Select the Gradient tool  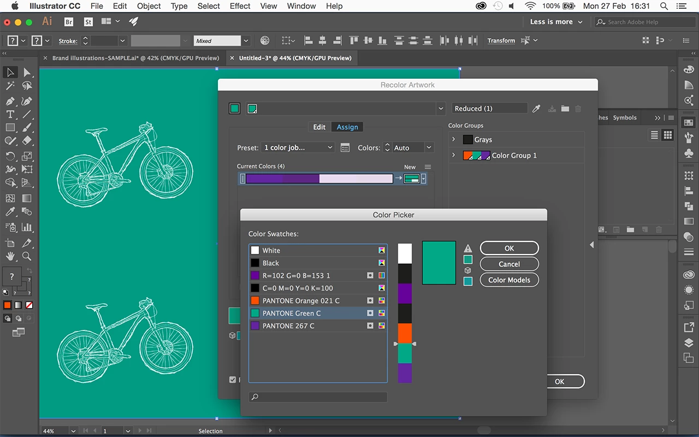coord(27,198)
